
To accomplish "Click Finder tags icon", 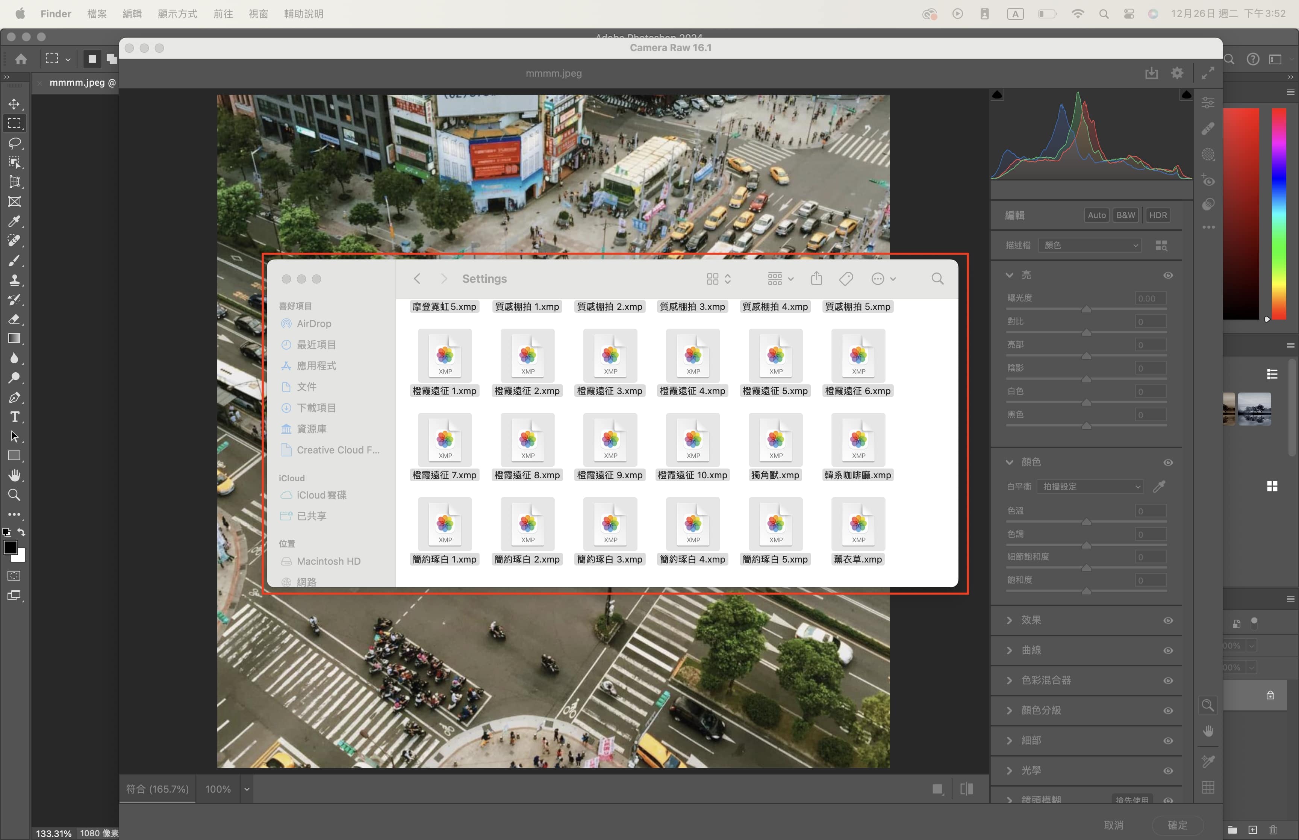I will [x=846, y=279].
